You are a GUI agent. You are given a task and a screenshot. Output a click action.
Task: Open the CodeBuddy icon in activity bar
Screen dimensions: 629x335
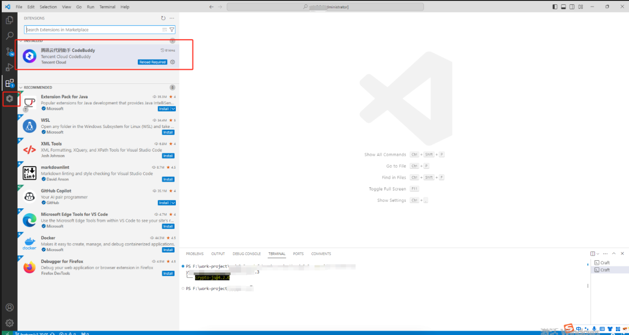point(9,99)
